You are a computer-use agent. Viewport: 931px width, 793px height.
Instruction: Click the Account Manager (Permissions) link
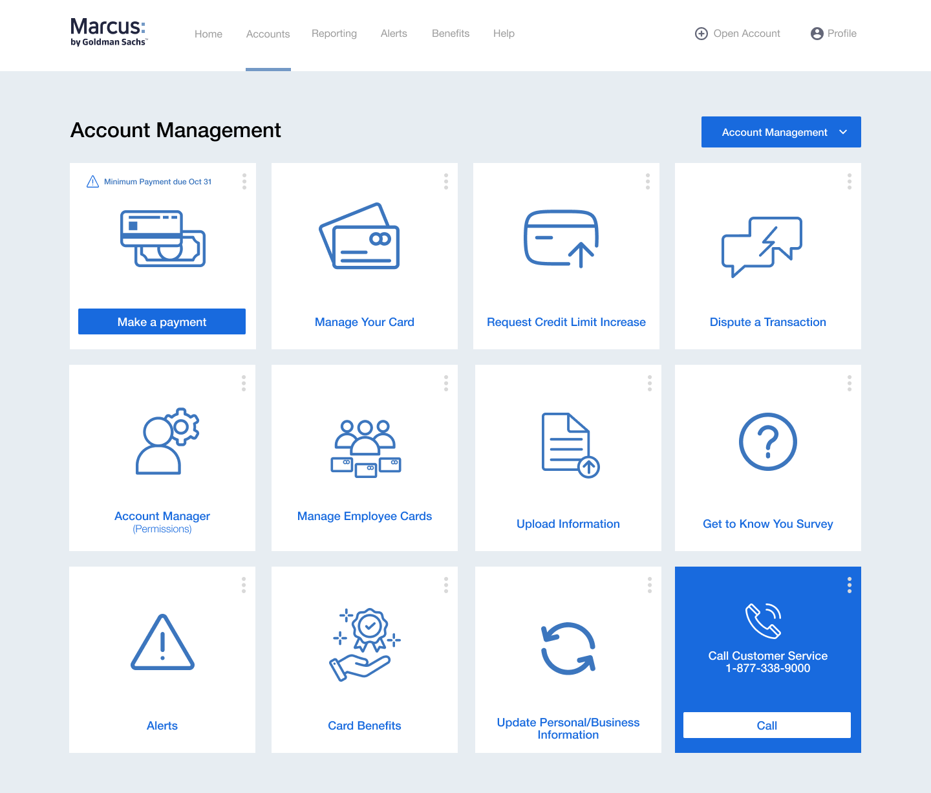click(x=162, y=522)
